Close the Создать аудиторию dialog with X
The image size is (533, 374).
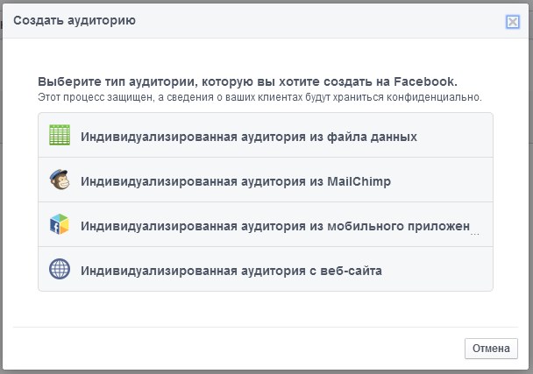pyautogui.click(x=513, y=22)
